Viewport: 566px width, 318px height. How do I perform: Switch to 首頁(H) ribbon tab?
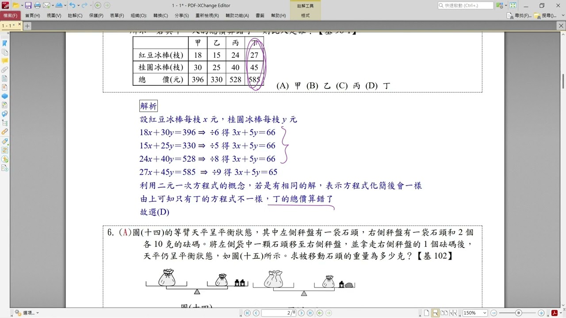coord(32,15)
